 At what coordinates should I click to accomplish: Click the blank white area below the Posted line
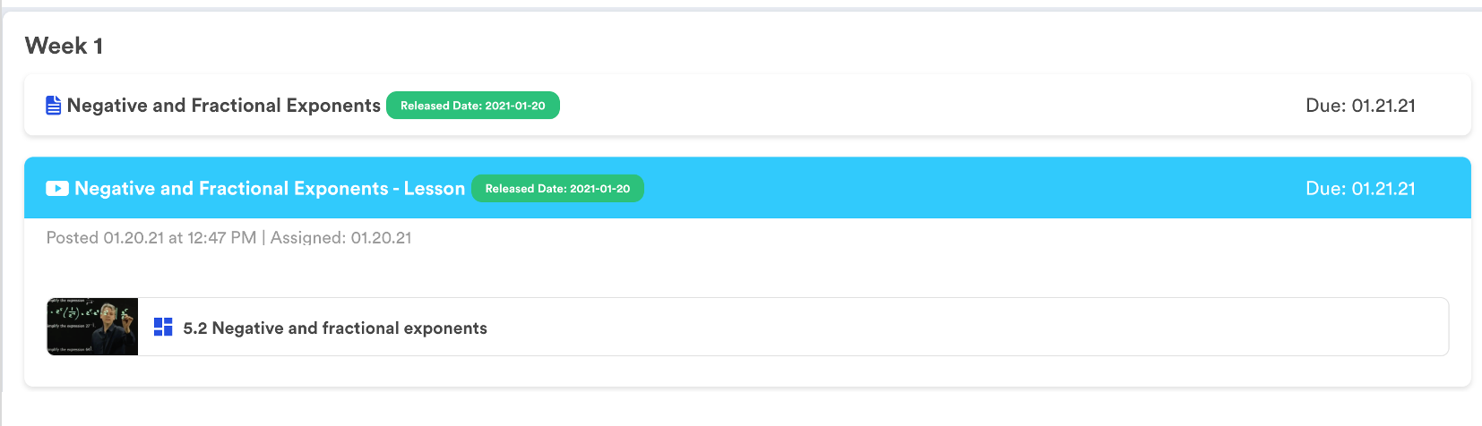[x=717, y=268]
